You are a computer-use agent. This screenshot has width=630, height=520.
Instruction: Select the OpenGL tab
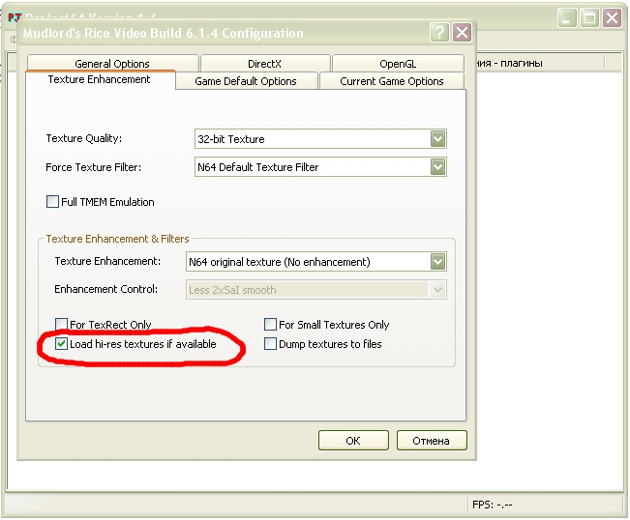pos(398,64)
